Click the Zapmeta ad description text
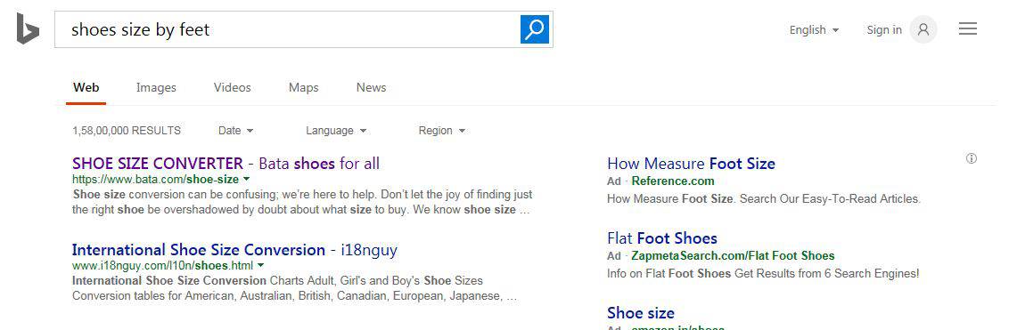This screenshot has width=1009, height=330. pyautogui.click(x=763, y=273)
